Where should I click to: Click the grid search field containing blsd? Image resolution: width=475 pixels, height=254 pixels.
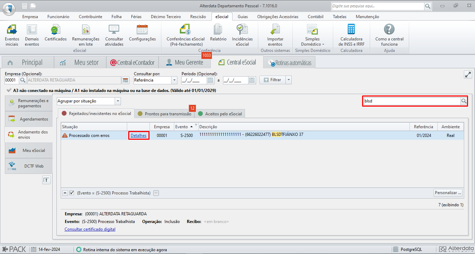pos(412,101)
